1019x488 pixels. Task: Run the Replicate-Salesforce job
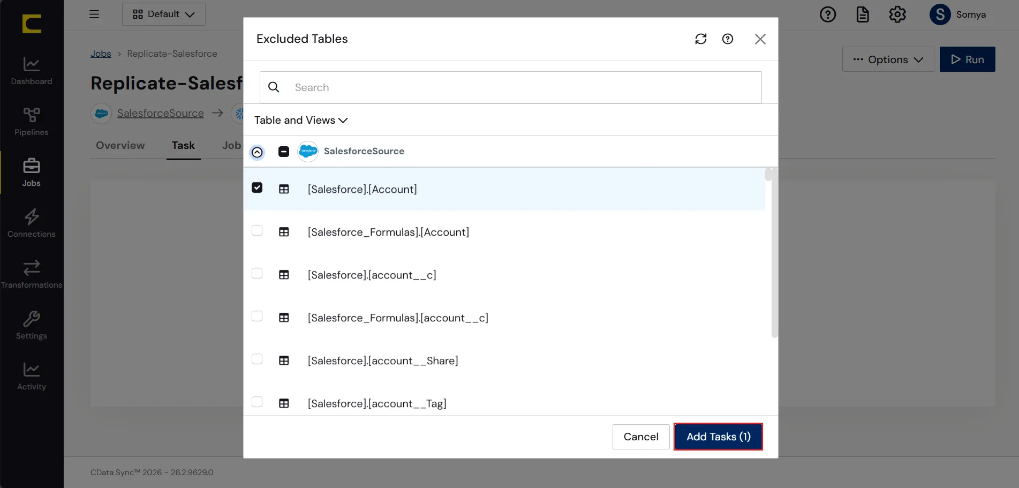click(967, 59)
